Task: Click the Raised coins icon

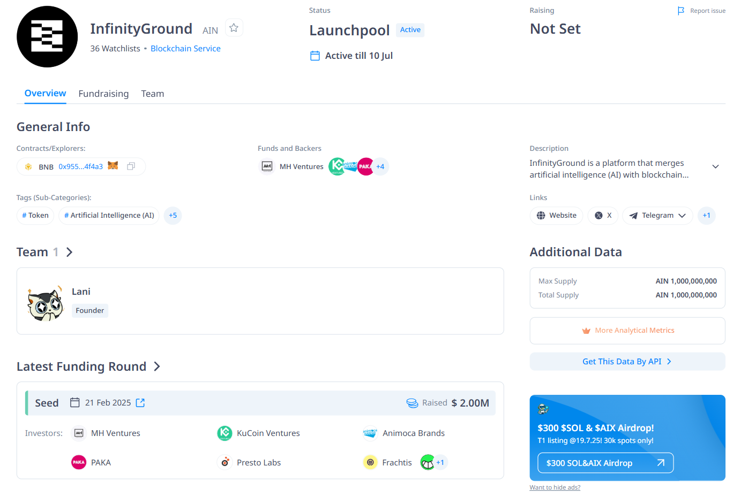Action: [x=412, y=403]
